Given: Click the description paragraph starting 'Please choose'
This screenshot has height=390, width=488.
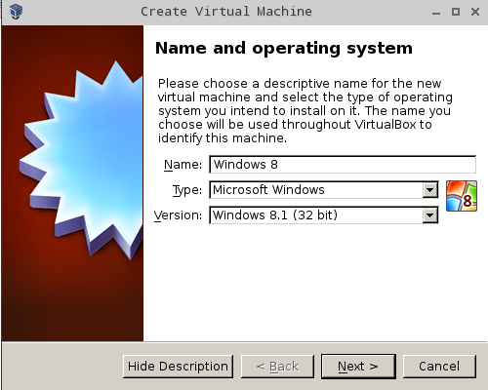Looking at the screenshot, I should (x=305, y=111).
